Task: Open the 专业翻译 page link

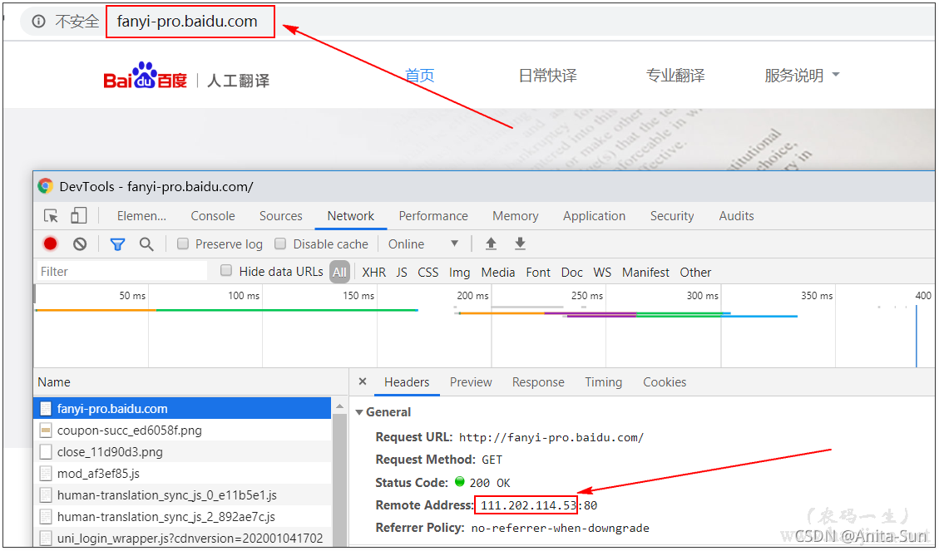Action: 675,76
